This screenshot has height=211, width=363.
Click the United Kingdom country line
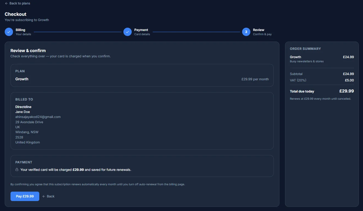click(x=28, y=142)
